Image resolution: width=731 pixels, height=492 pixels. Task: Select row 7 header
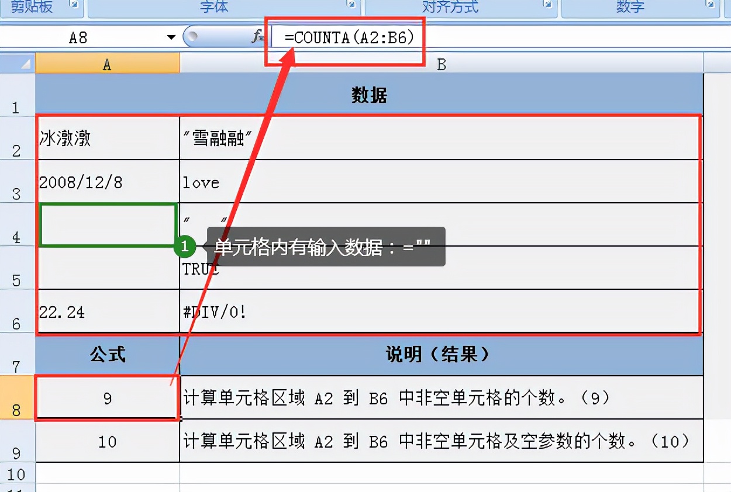(17, 354)
